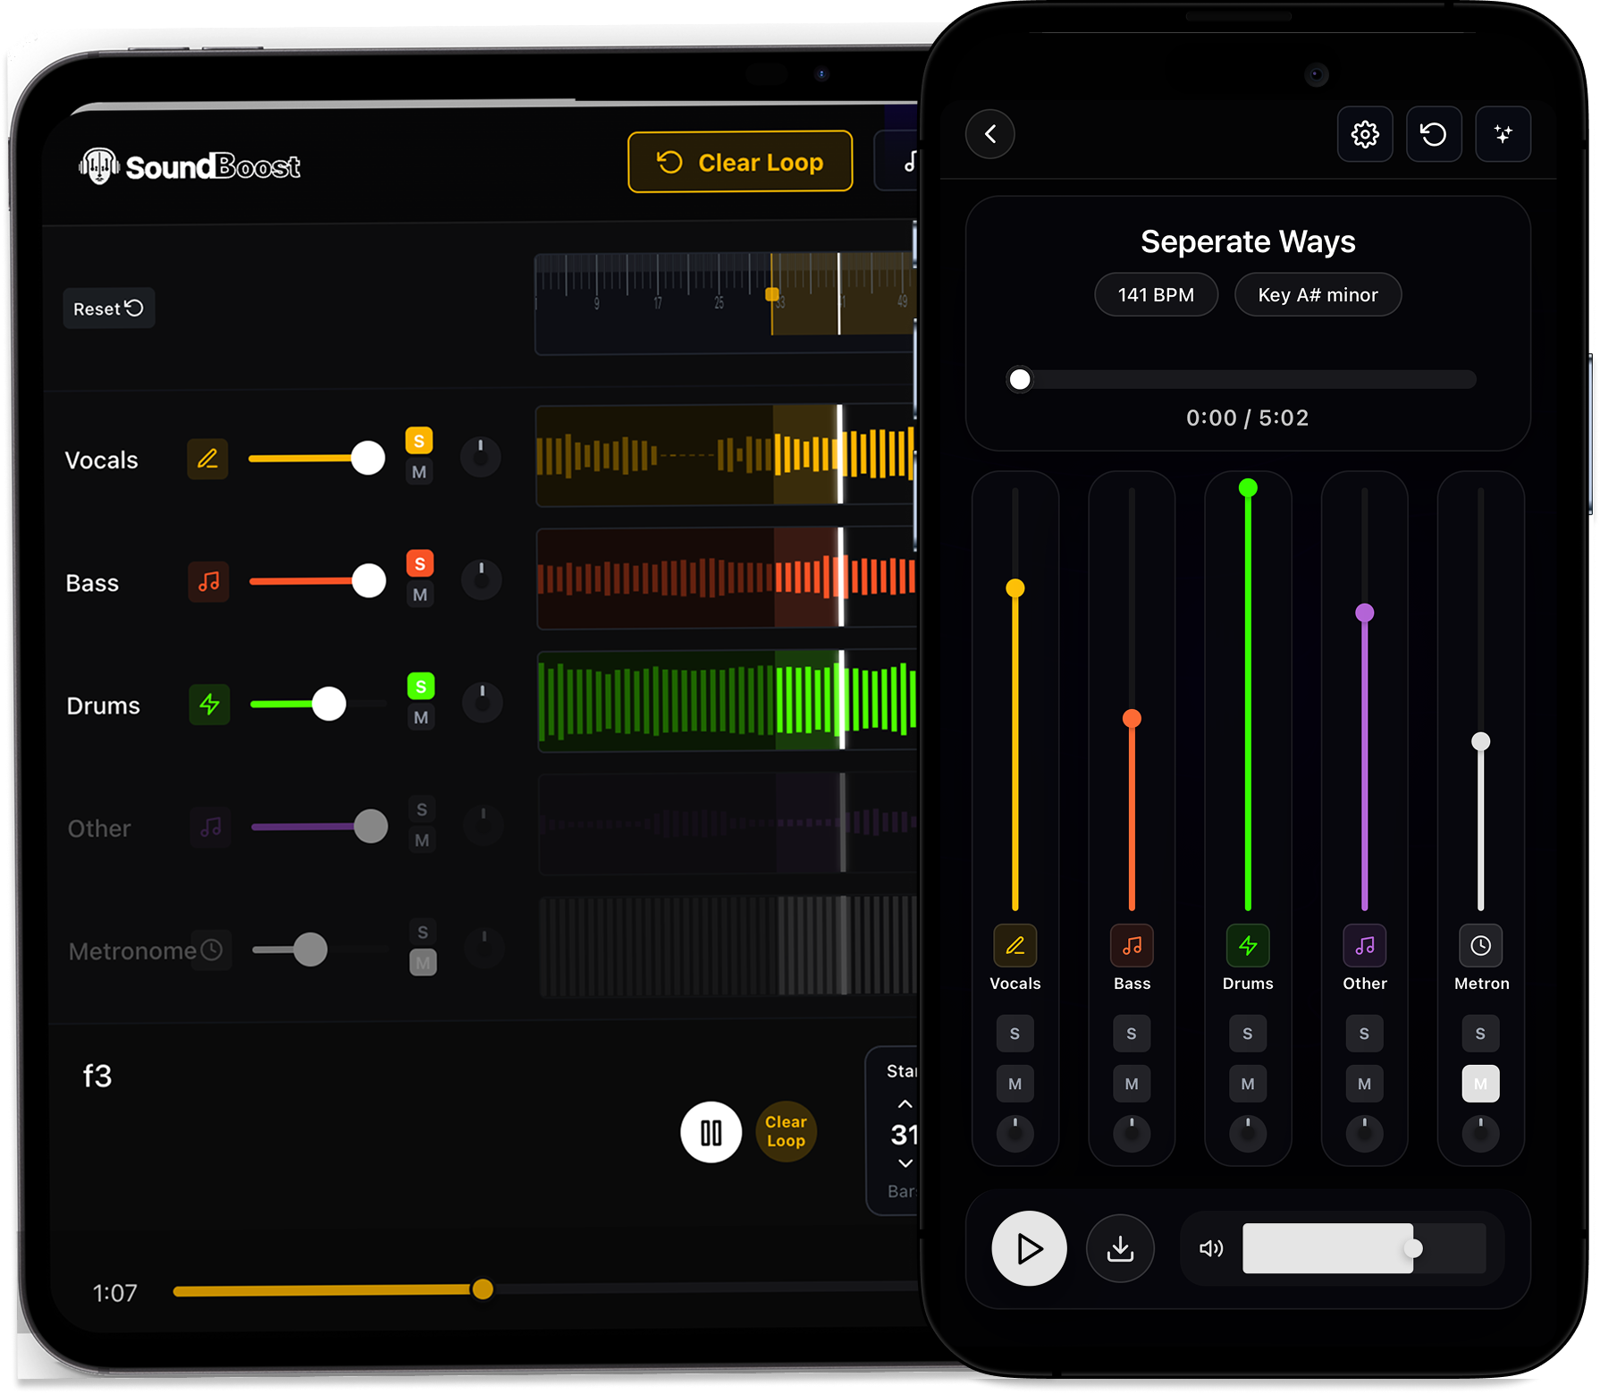Click the Drums waveform on tablet
1600x1394 pixels.
tap(727, 700)
